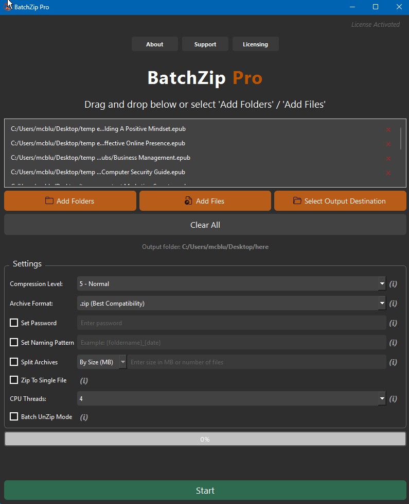409x504 pixels.
Task: Click the output folder path C:/Users/mcblu/Desktop/here
Action: (225, 247)
